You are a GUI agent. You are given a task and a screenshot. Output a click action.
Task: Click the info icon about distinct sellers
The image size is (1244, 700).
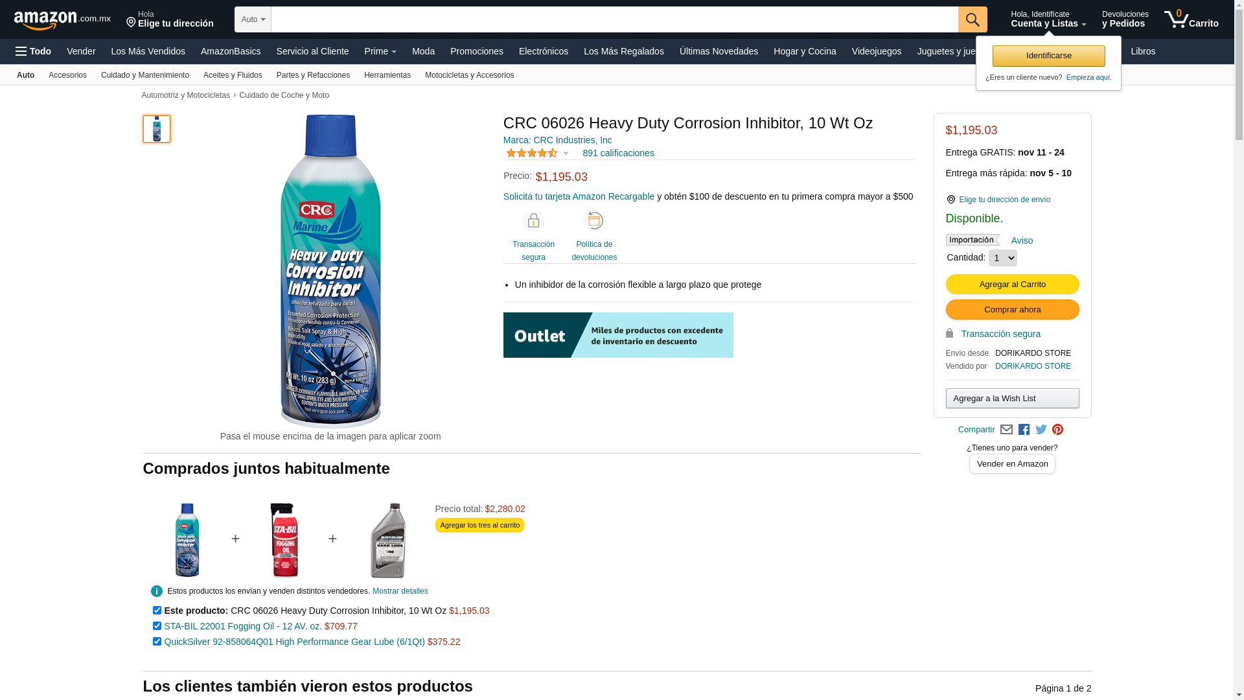point(157,591)
